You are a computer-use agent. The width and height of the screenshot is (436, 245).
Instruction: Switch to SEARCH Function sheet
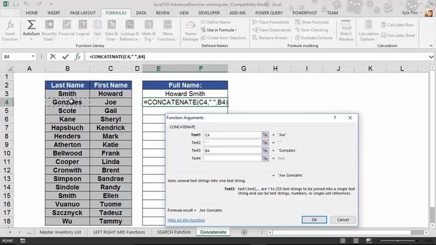(174, 232)
